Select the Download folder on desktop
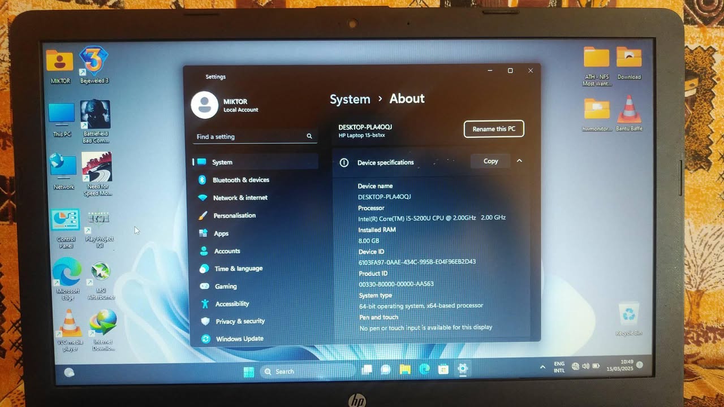Viewport: 724px width, 407px height. tap(629, 63)
